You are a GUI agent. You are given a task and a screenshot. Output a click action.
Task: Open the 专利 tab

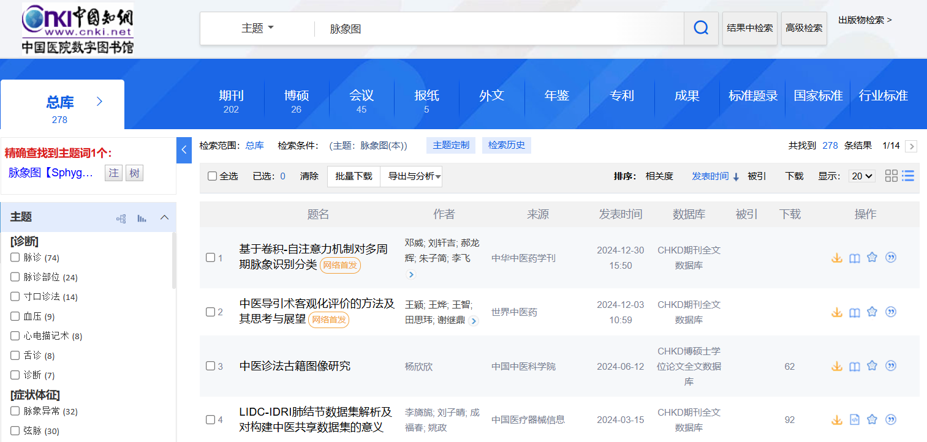622,96
